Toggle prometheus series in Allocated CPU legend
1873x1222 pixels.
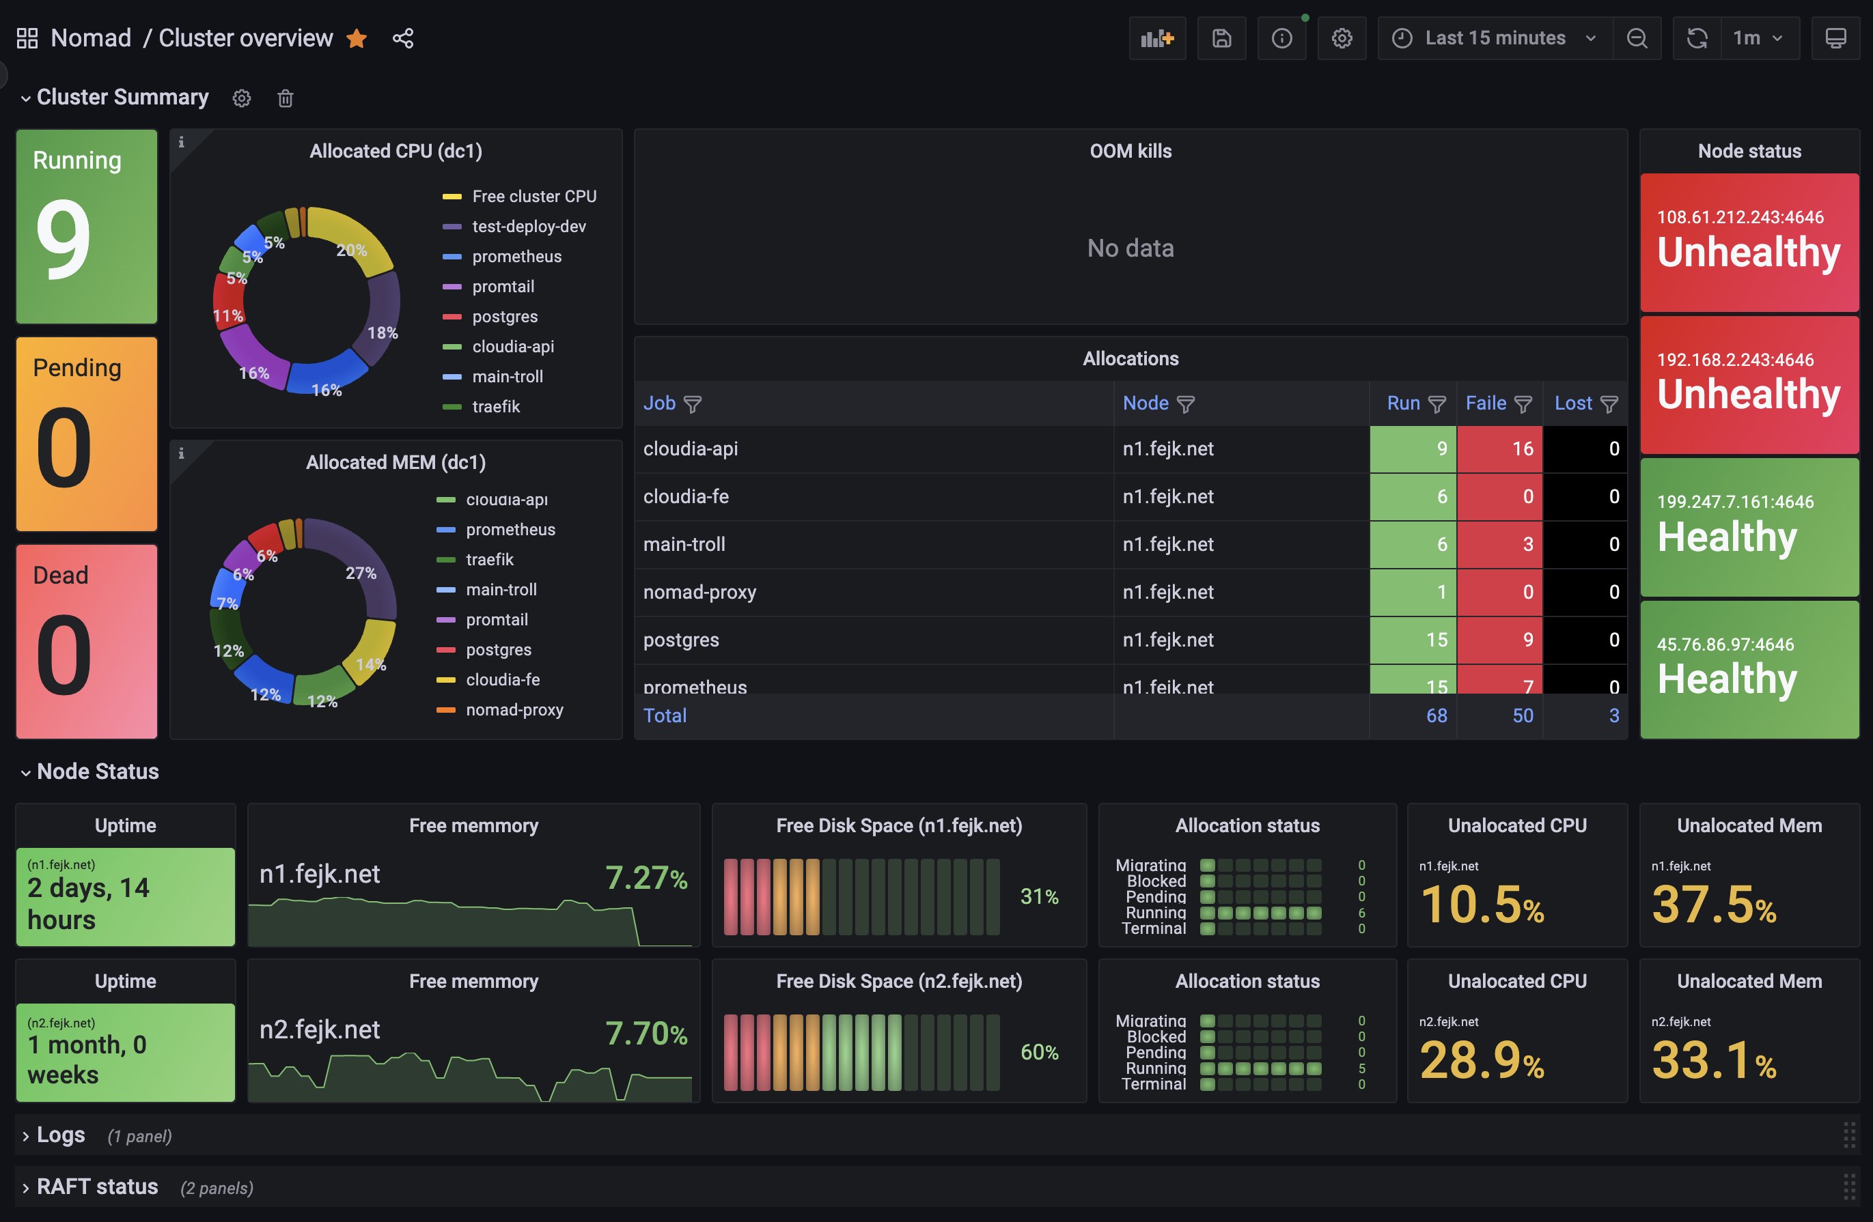tap(516, 257)
